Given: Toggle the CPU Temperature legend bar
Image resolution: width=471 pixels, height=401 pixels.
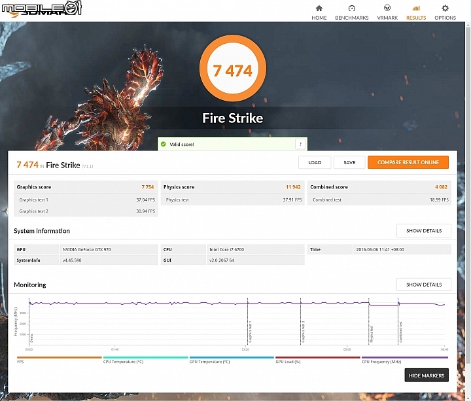Looking at the screenshot, I should [145, 357].
